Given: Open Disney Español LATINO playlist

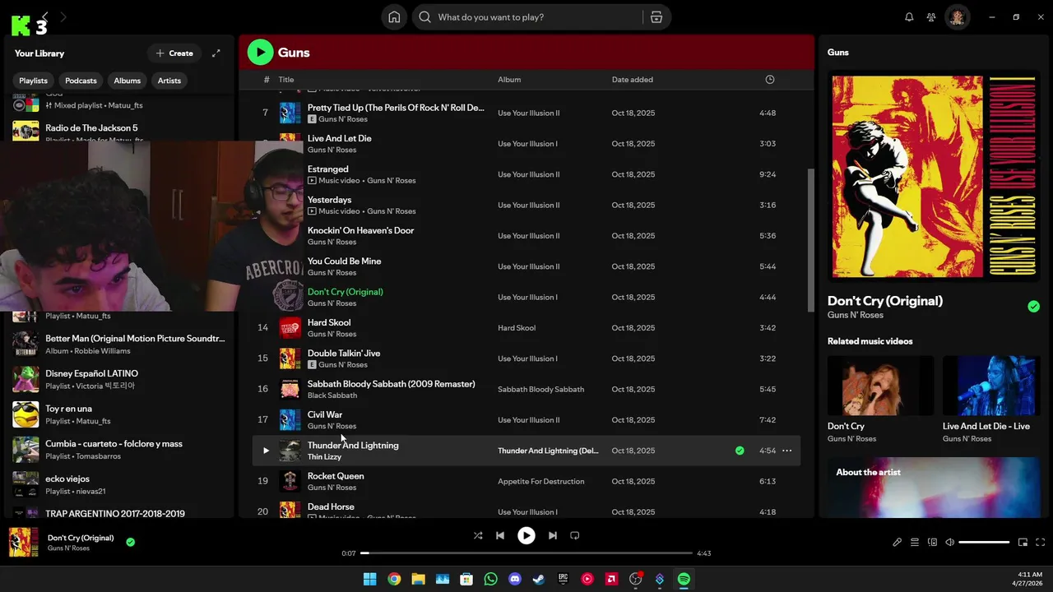Looking at the screenshot, I should [119, 379].
